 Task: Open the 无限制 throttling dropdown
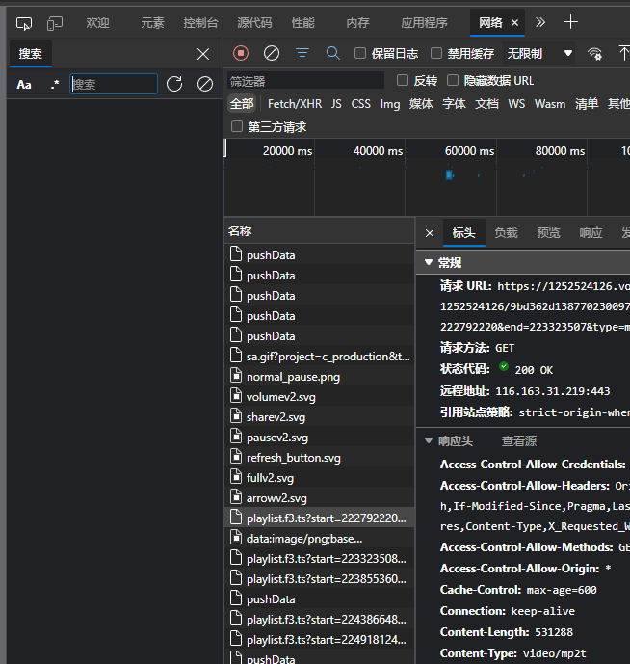coord(539,53)
